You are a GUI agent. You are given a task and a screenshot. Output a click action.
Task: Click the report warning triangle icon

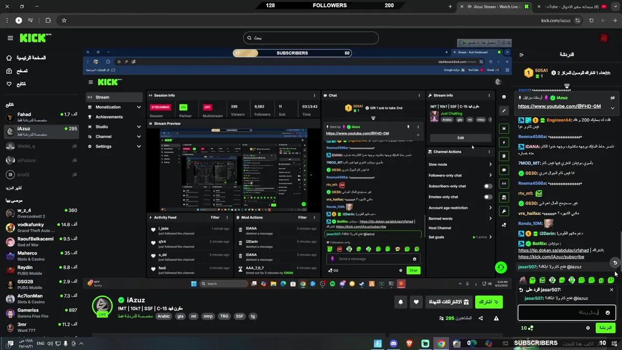point(496,318)
